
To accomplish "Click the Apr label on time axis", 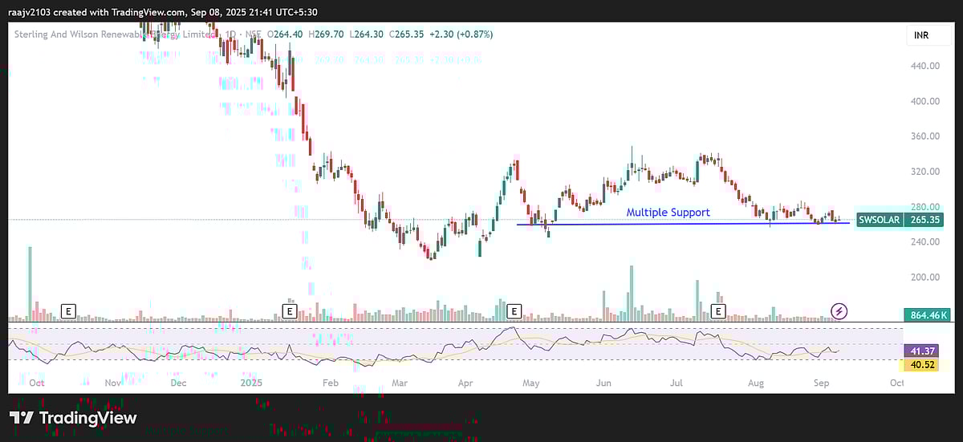I will tap(465, 383).
